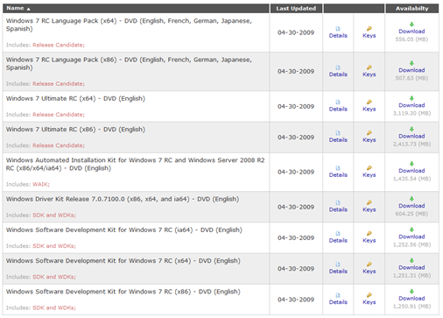Click the Details page icon for Windows 7 Ultimate RC (x86)
Screen dimensions: 443x318
pyautogui.click(x=338, y=133)
